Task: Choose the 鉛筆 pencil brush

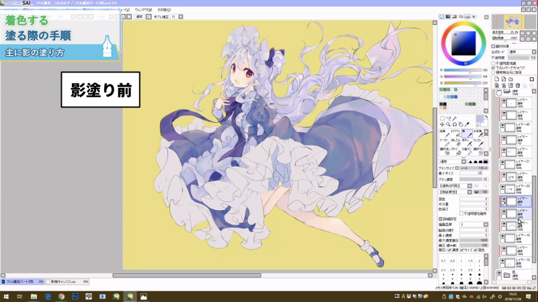Action: coord(445,134)
